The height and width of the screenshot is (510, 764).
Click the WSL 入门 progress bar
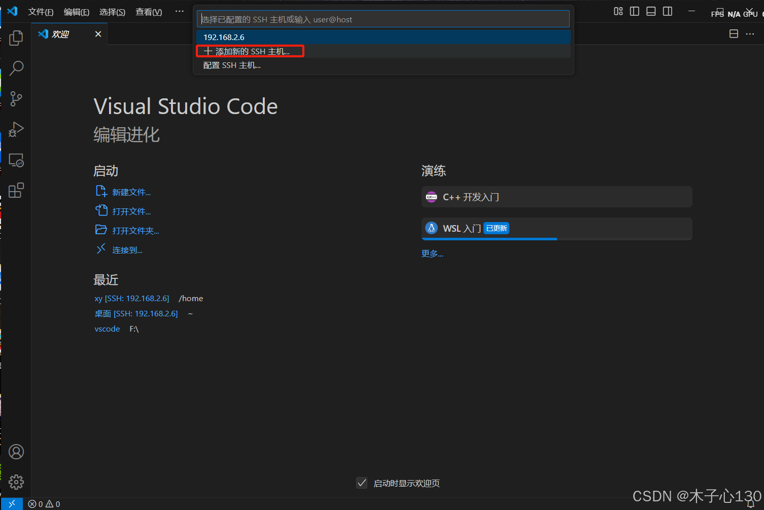pyautogui.click(x=489, y=238)
